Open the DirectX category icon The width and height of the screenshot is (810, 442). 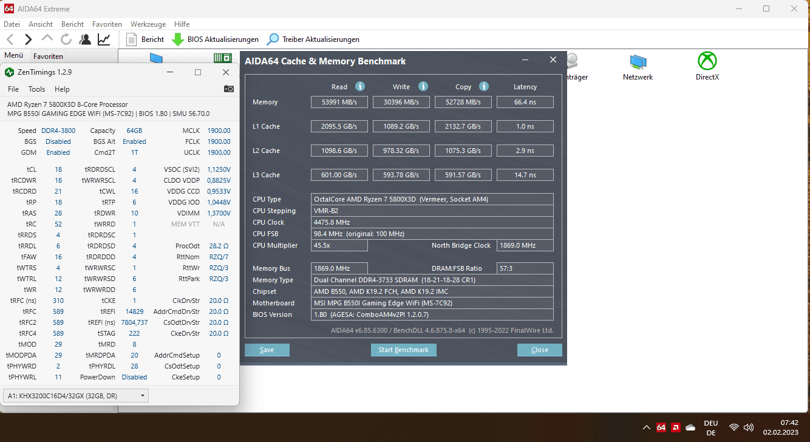(707, 66)
